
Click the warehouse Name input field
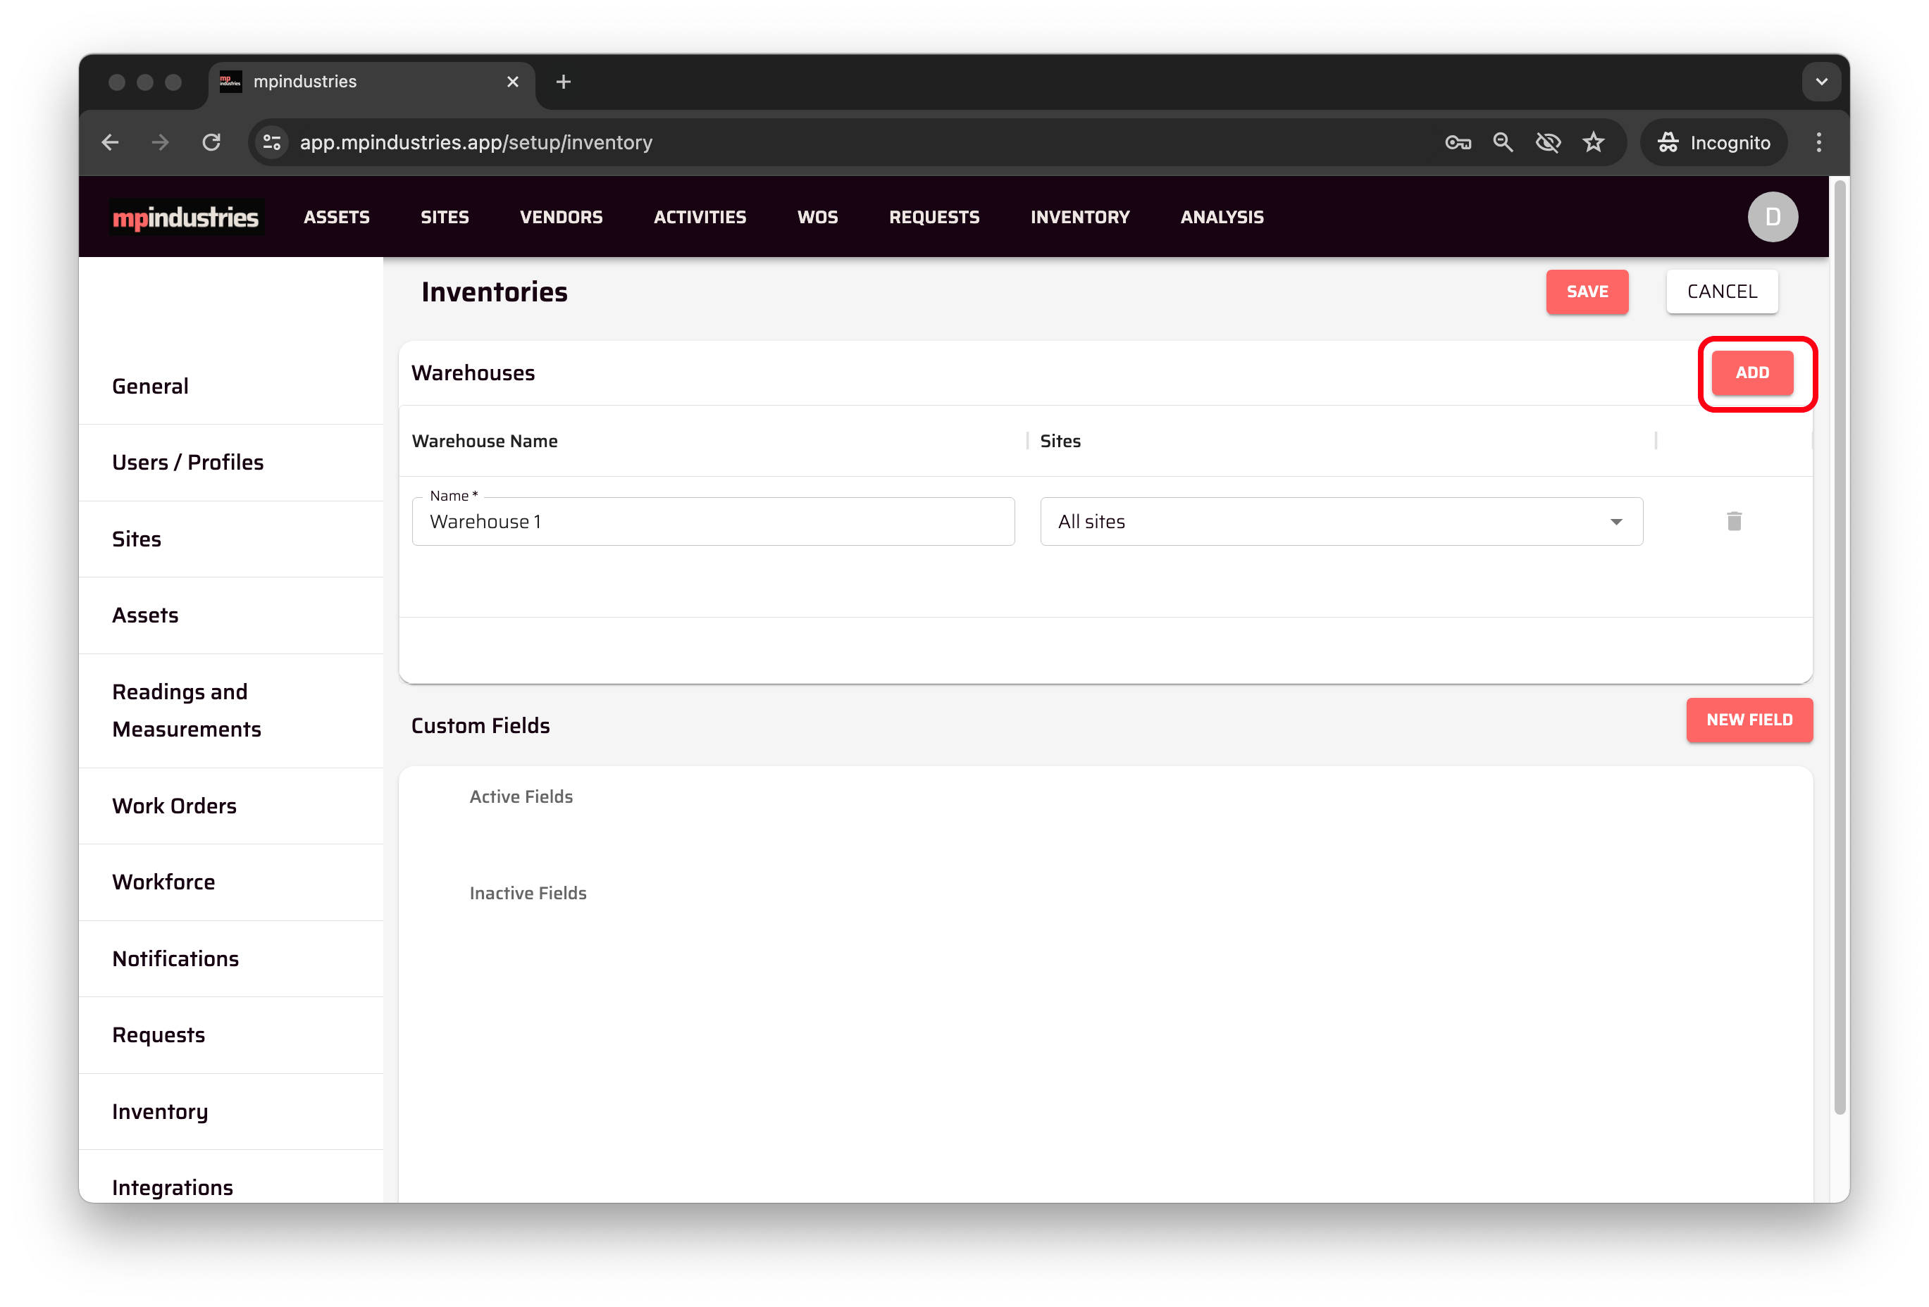click(x=712, y=522)
